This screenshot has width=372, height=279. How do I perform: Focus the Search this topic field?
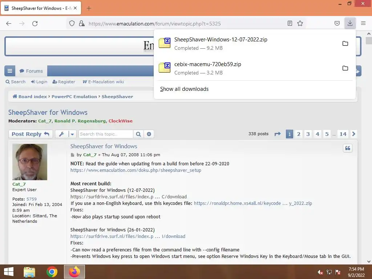pos(106,134)
